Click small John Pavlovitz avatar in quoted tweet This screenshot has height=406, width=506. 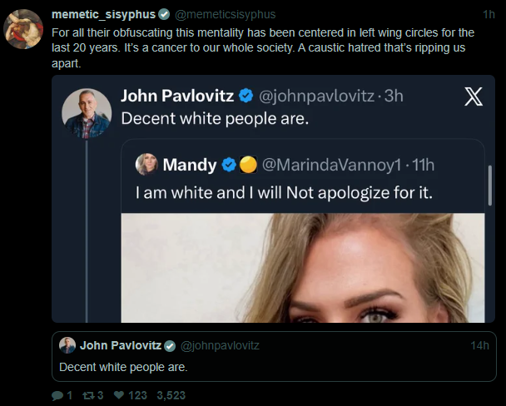click(67, 345)
